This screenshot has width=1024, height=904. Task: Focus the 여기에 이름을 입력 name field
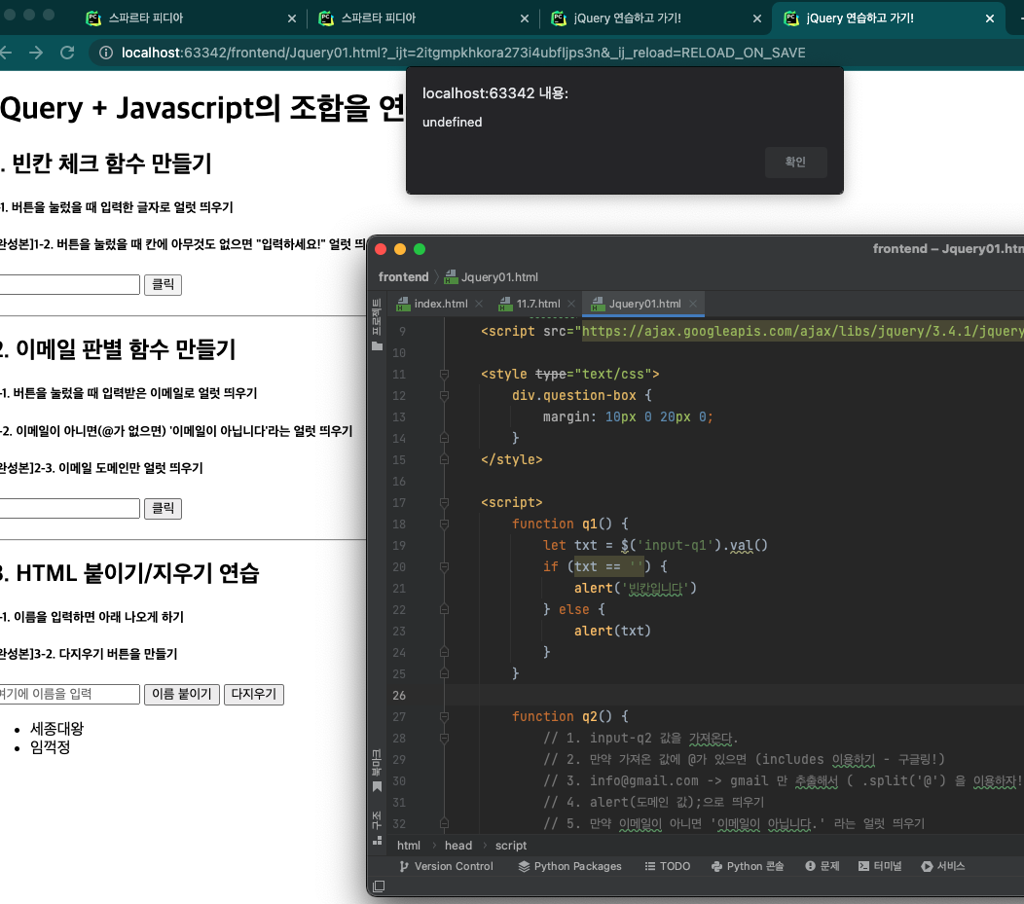pos(69,694)
